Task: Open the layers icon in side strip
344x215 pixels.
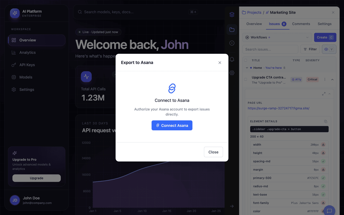Action: click(x=232, y=15)
